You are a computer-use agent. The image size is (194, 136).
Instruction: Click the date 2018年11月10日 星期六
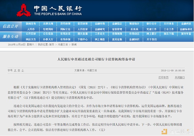click(x=21, y=45)
